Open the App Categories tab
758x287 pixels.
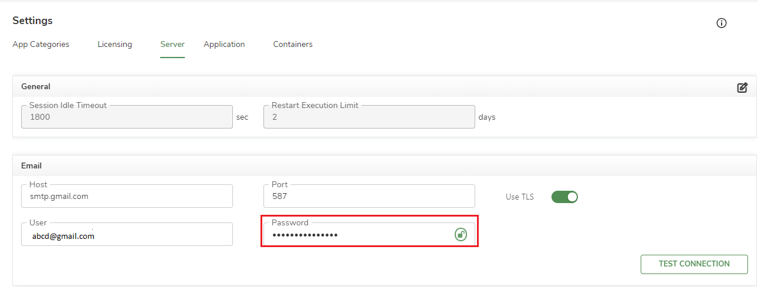(40, 45)
